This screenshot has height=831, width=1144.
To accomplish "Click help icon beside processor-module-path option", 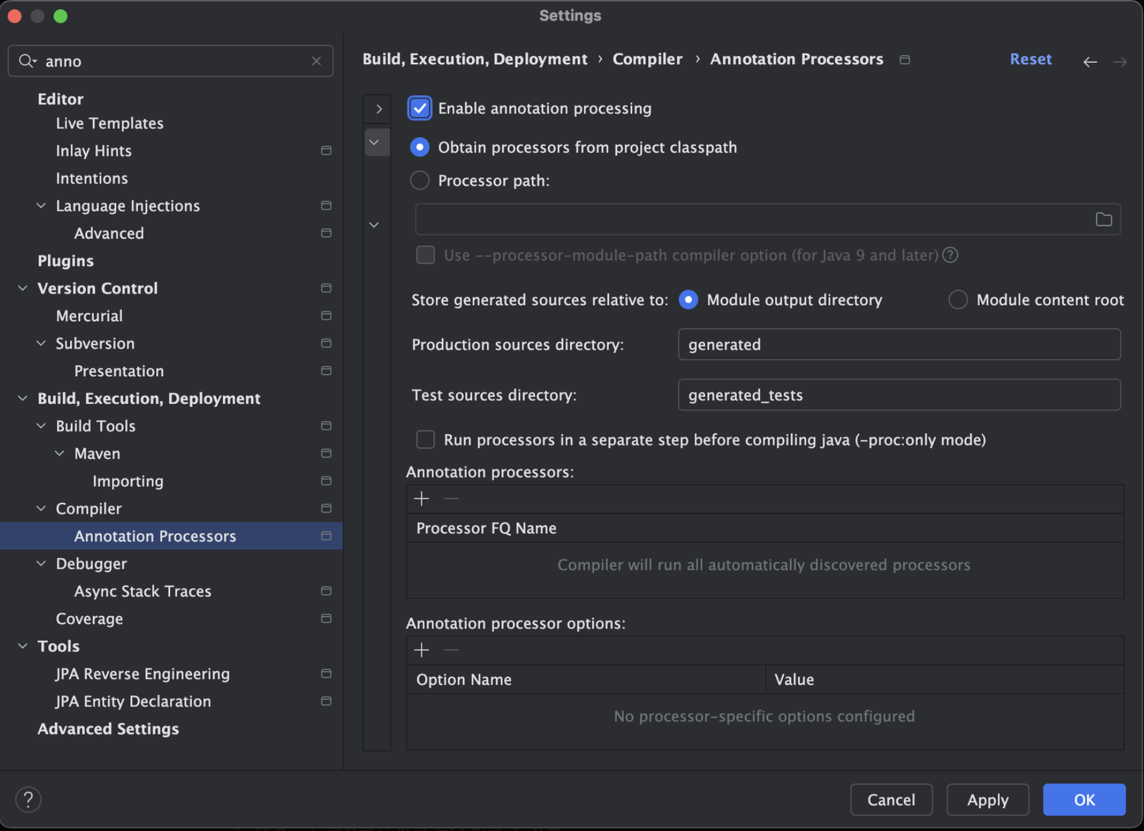I will coord(950,255).
